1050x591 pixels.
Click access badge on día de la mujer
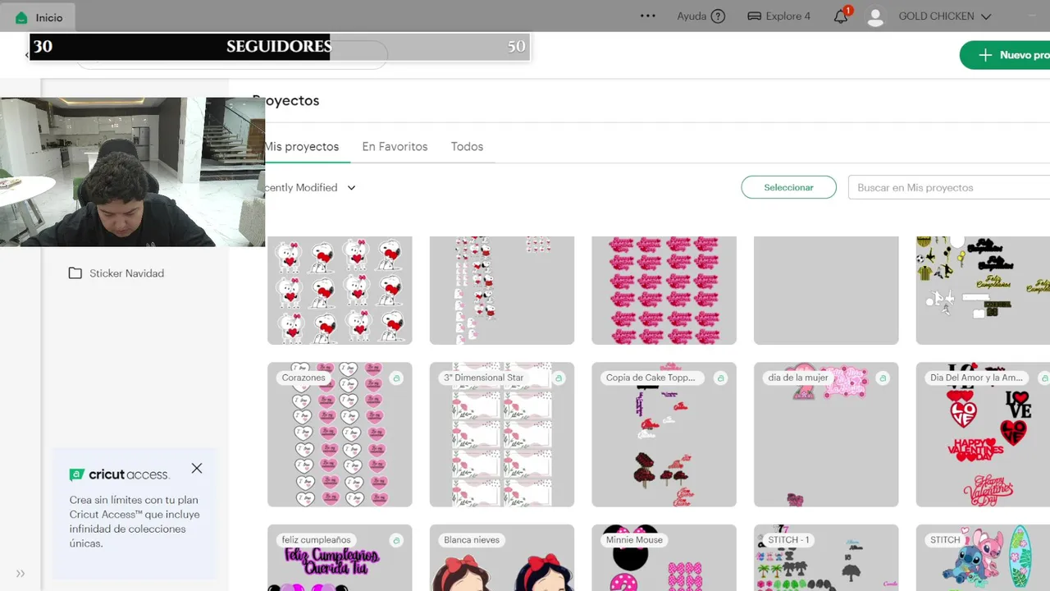[883, 378]
